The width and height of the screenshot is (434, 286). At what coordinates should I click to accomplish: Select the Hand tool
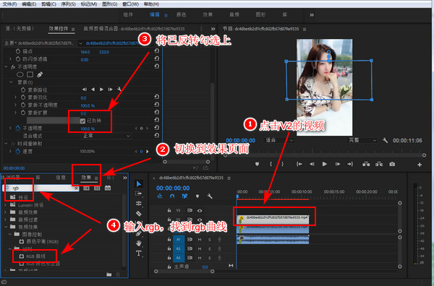[139, 243]
